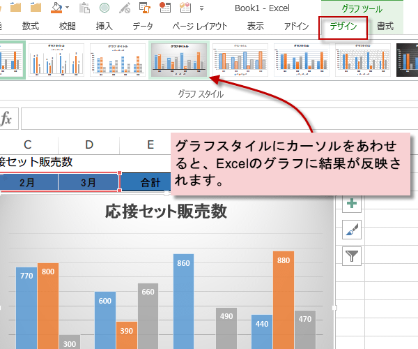Click the chart title 応接セット販売数
The width and height of the screenshot is (418, 349).
click(166, 211)
